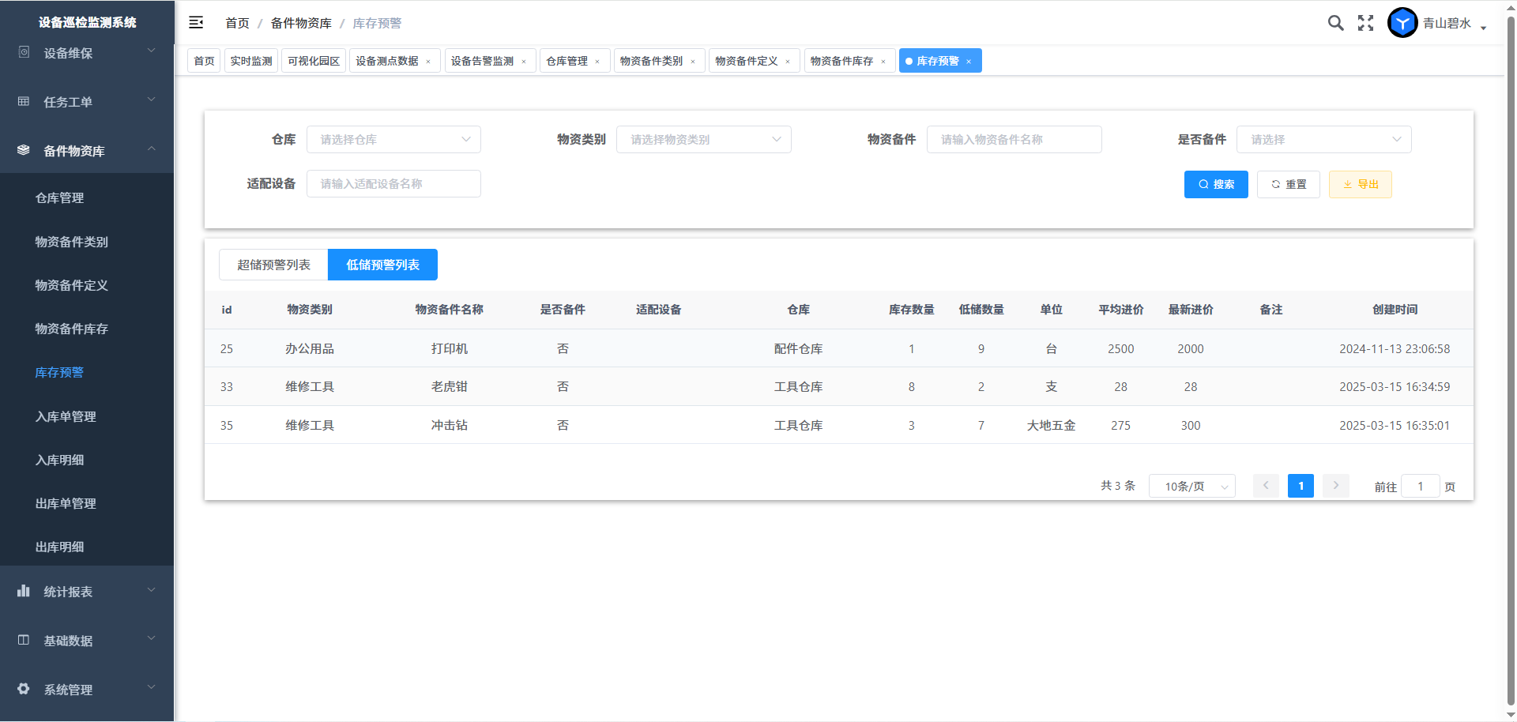Viewport: 1517px width, 722px height.
Task: Focus the 物资备件 name input field
Action: point(1014,140)
